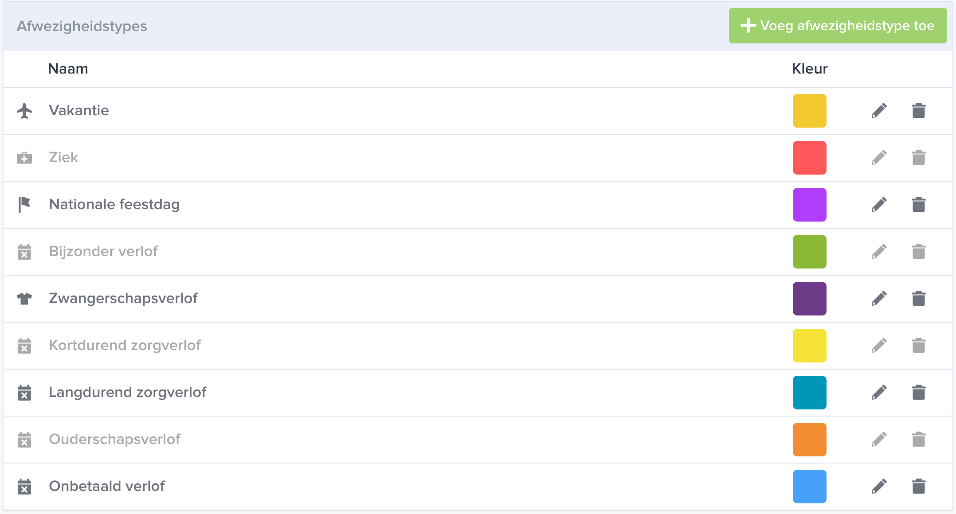The height and width of the screenshot is (514, 956).
Task: Edit Langdurend zorgverlof entry
Action: tap(879, 393)
